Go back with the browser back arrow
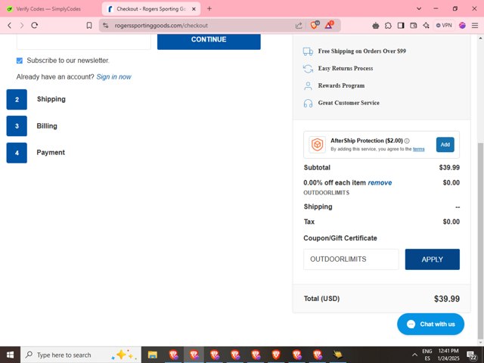Screen dimensions: 484x363 10,26
